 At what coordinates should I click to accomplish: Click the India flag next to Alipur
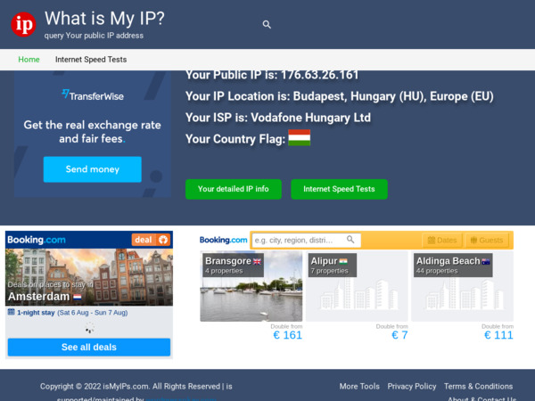343,261
